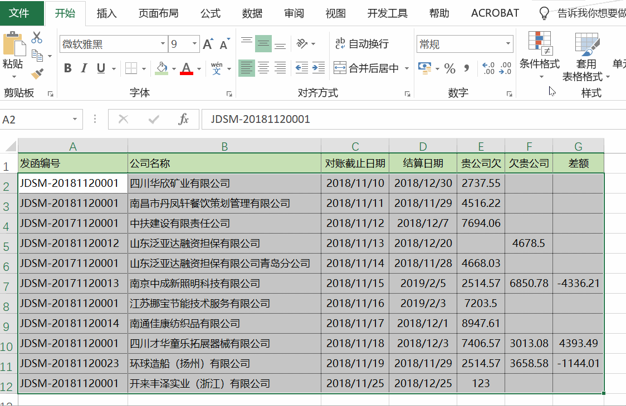Open the font size dropdown
This screenshot has width=626, height=406.
(x=194, y=44)
